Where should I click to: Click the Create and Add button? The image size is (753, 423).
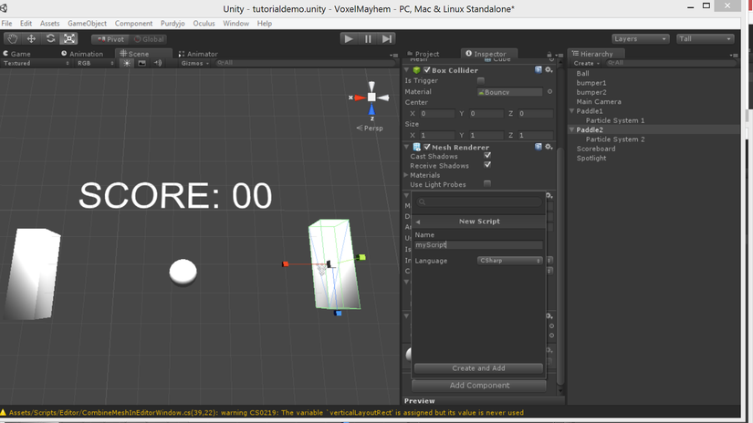[478, 368]
